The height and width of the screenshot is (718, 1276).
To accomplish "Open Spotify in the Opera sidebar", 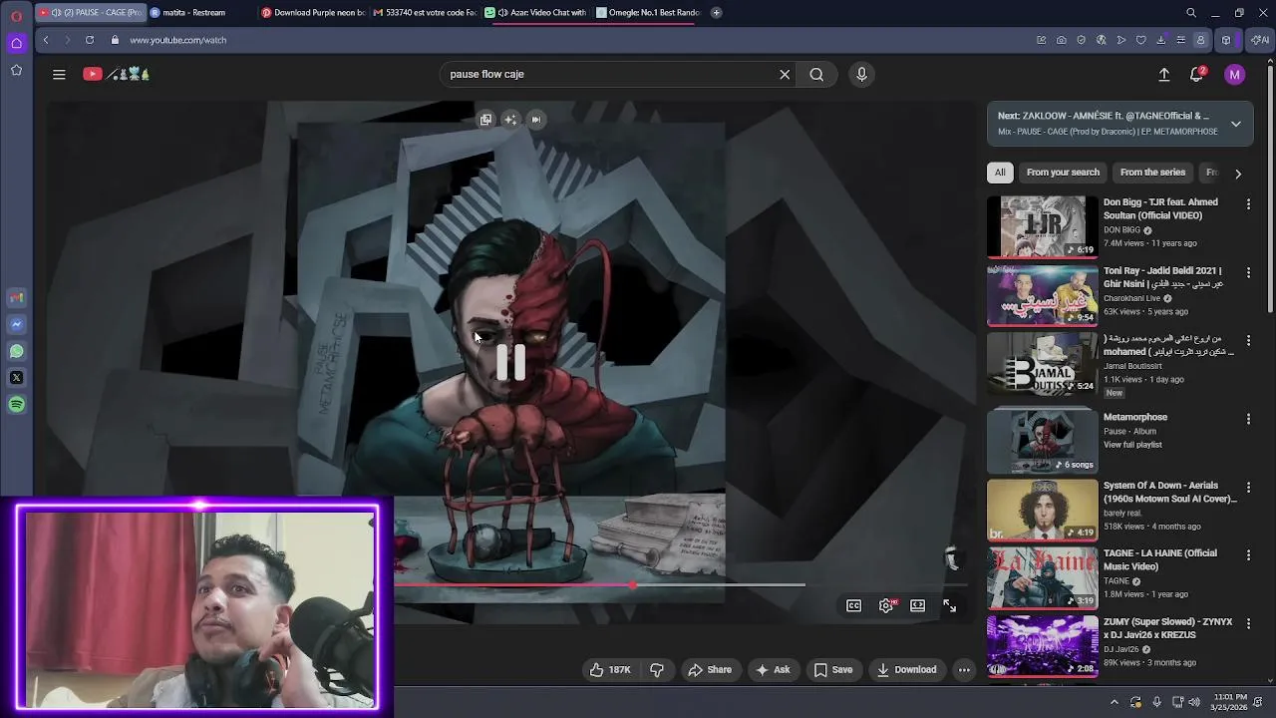I will [x=16, y=405].
